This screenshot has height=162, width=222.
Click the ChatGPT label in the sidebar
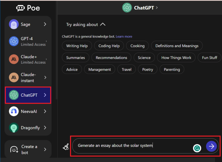[x=29, y=95]
